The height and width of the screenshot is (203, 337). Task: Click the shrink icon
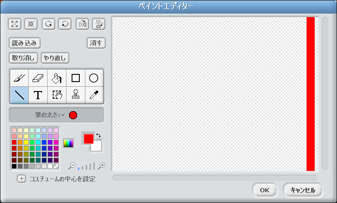click(x=31, y=24)
